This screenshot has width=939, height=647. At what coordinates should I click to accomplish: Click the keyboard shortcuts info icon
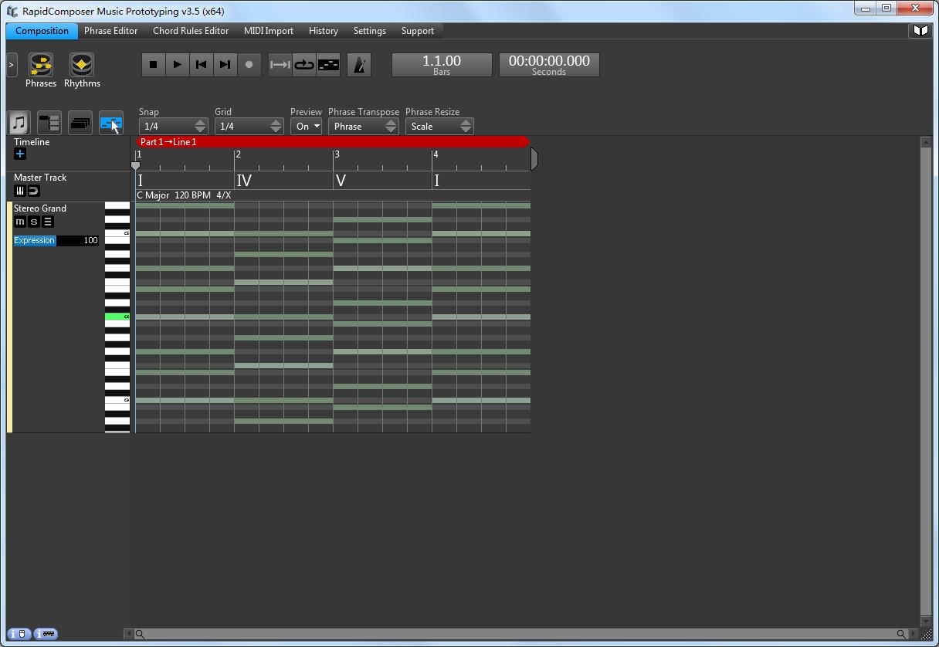coord(46,633)
